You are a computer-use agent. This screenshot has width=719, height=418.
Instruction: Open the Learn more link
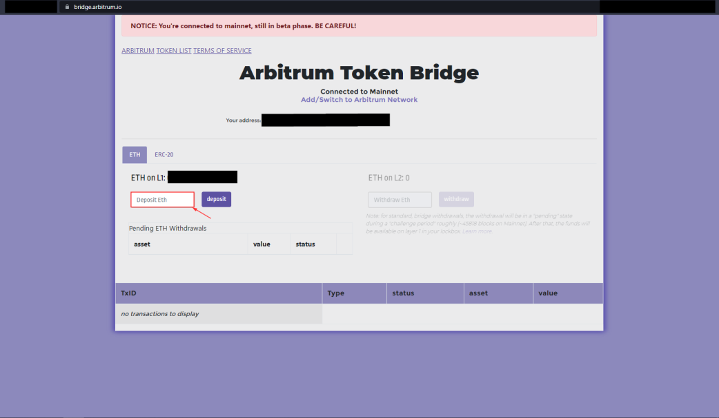click(477, 231)
